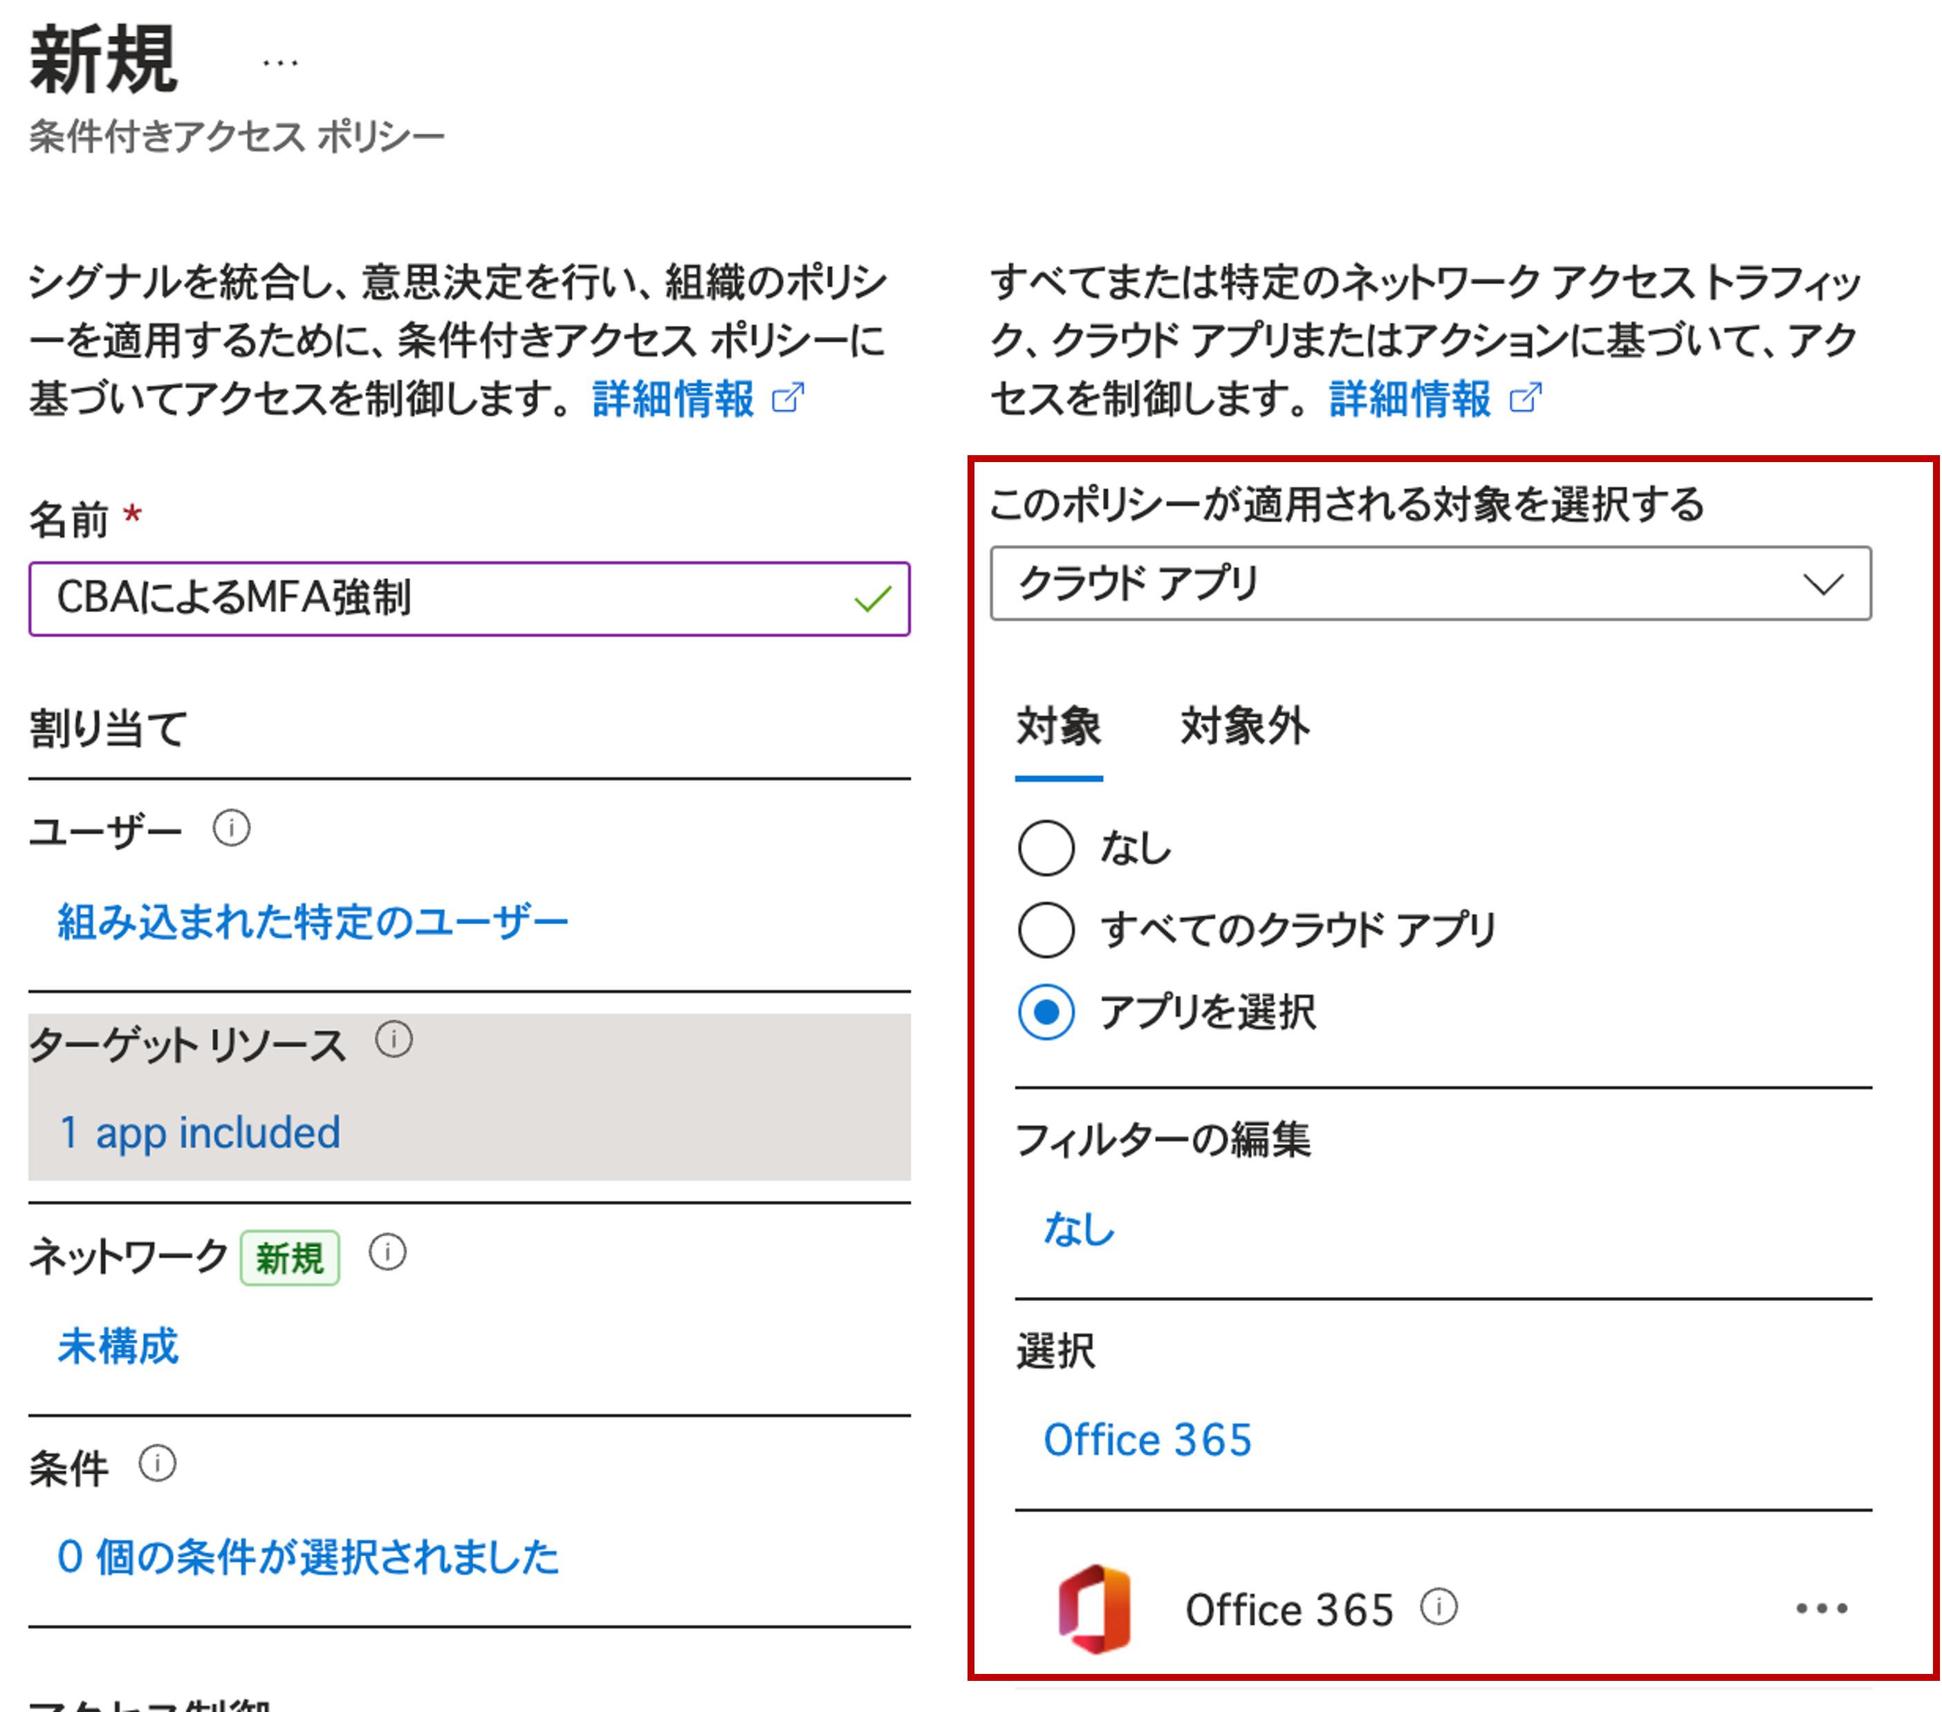Click the Office 365 app logo

coord(1095,1608)
